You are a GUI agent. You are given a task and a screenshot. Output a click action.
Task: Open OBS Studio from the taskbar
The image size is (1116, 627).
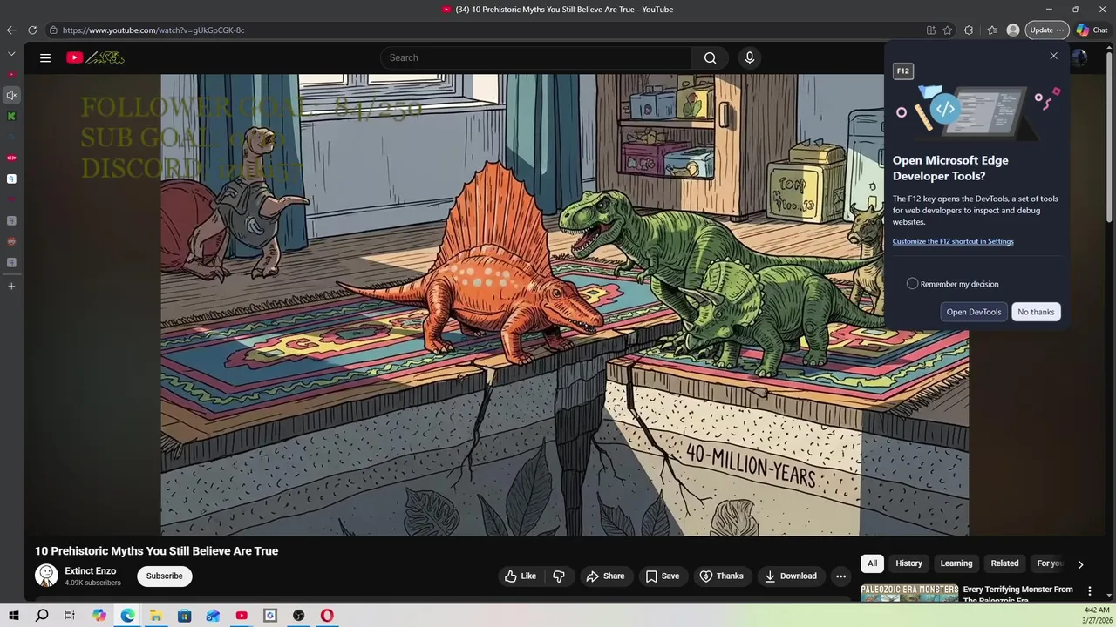coord(299,616)
